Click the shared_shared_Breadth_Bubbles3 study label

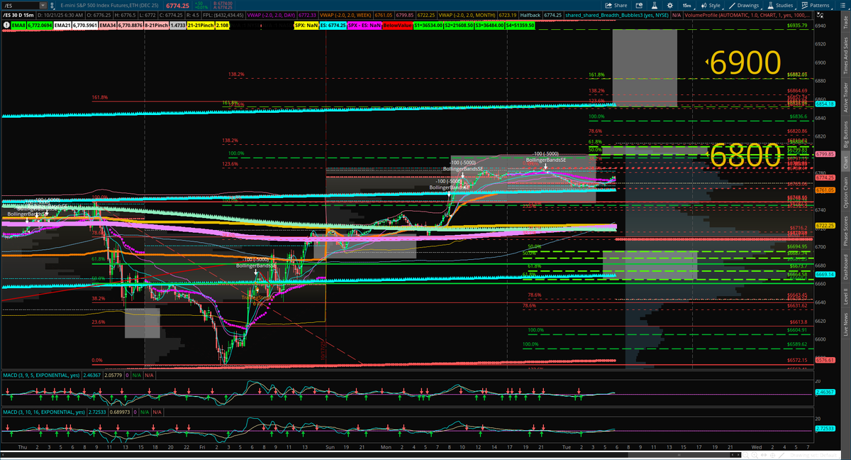(616, 15)
